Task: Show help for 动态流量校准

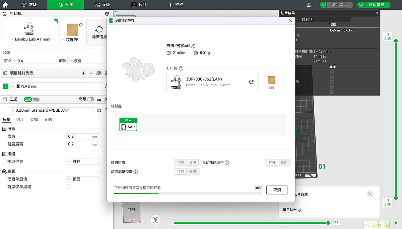Action: pyautogui.click(x=136, y=171)
